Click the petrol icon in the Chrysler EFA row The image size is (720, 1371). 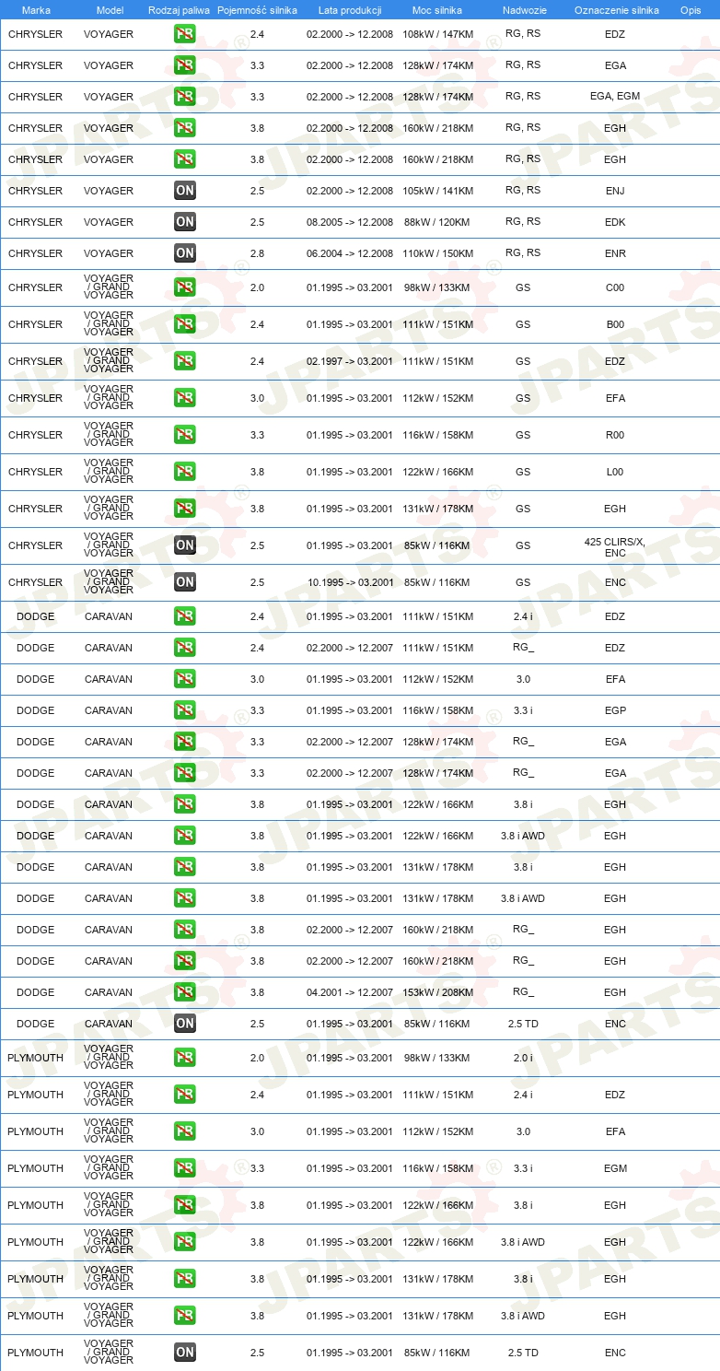185,398
